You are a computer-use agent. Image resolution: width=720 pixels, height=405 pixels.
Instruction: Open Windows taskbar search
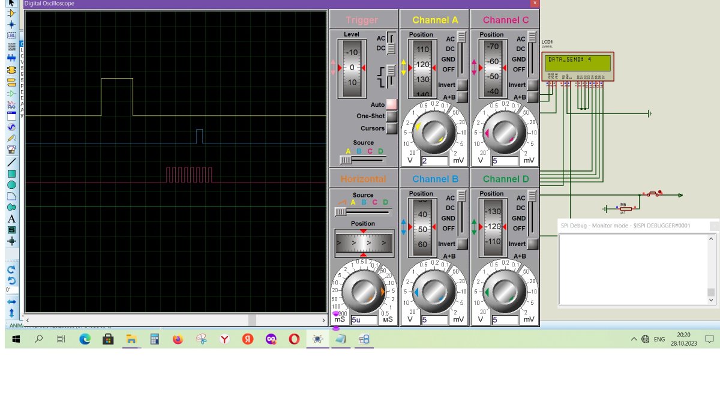coord(39,339)
